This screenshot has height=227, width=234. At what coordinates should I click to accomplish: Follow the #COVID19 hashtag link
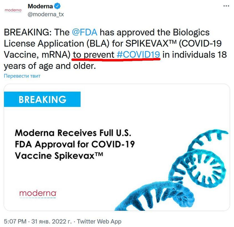tap(139, 55)
